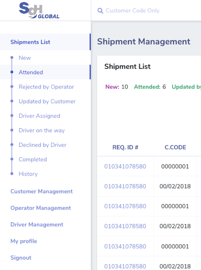View Driver on the way shipments

[x=42, y=131]
